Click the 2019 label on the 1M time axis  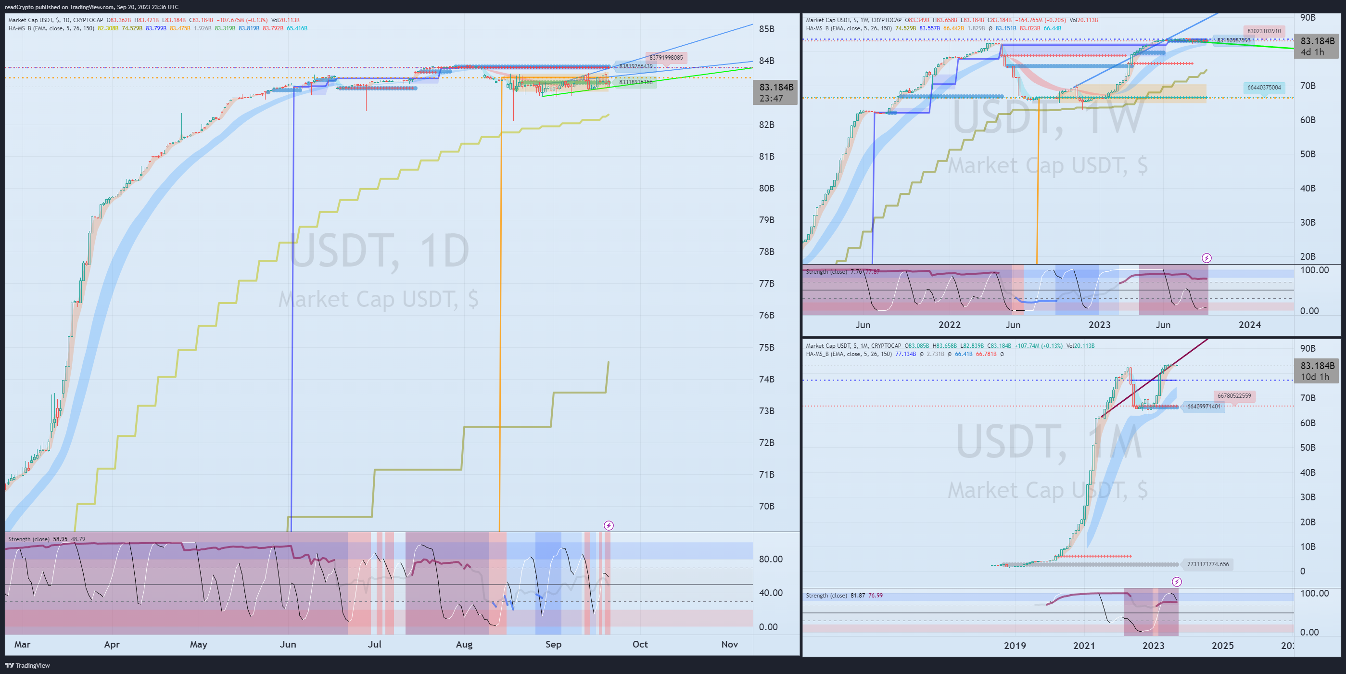[x=1015, y=645]
